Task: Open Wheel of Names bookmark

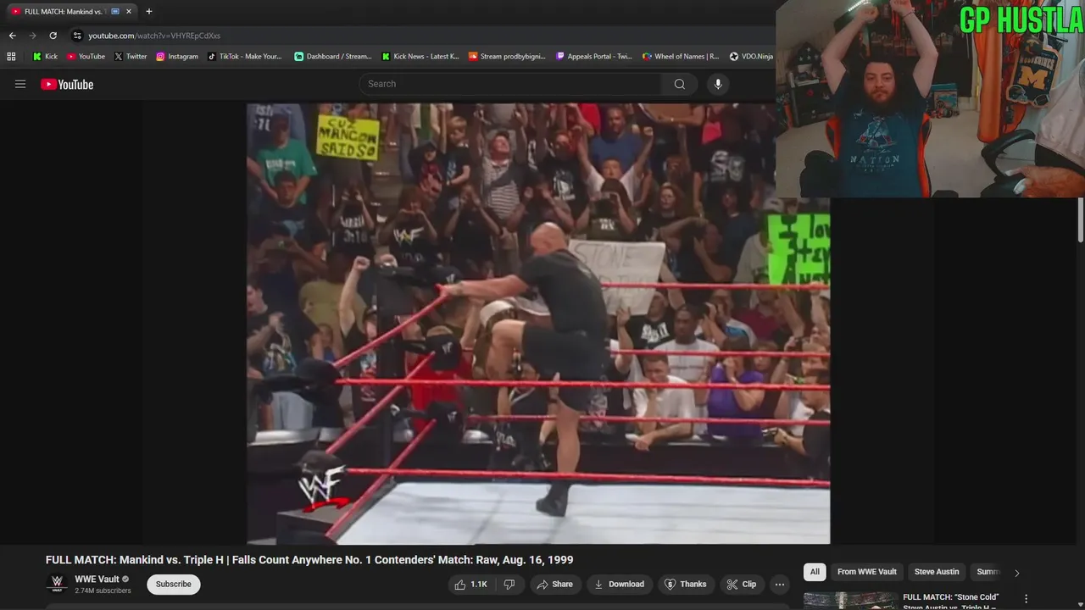Action: coord(681,57)
